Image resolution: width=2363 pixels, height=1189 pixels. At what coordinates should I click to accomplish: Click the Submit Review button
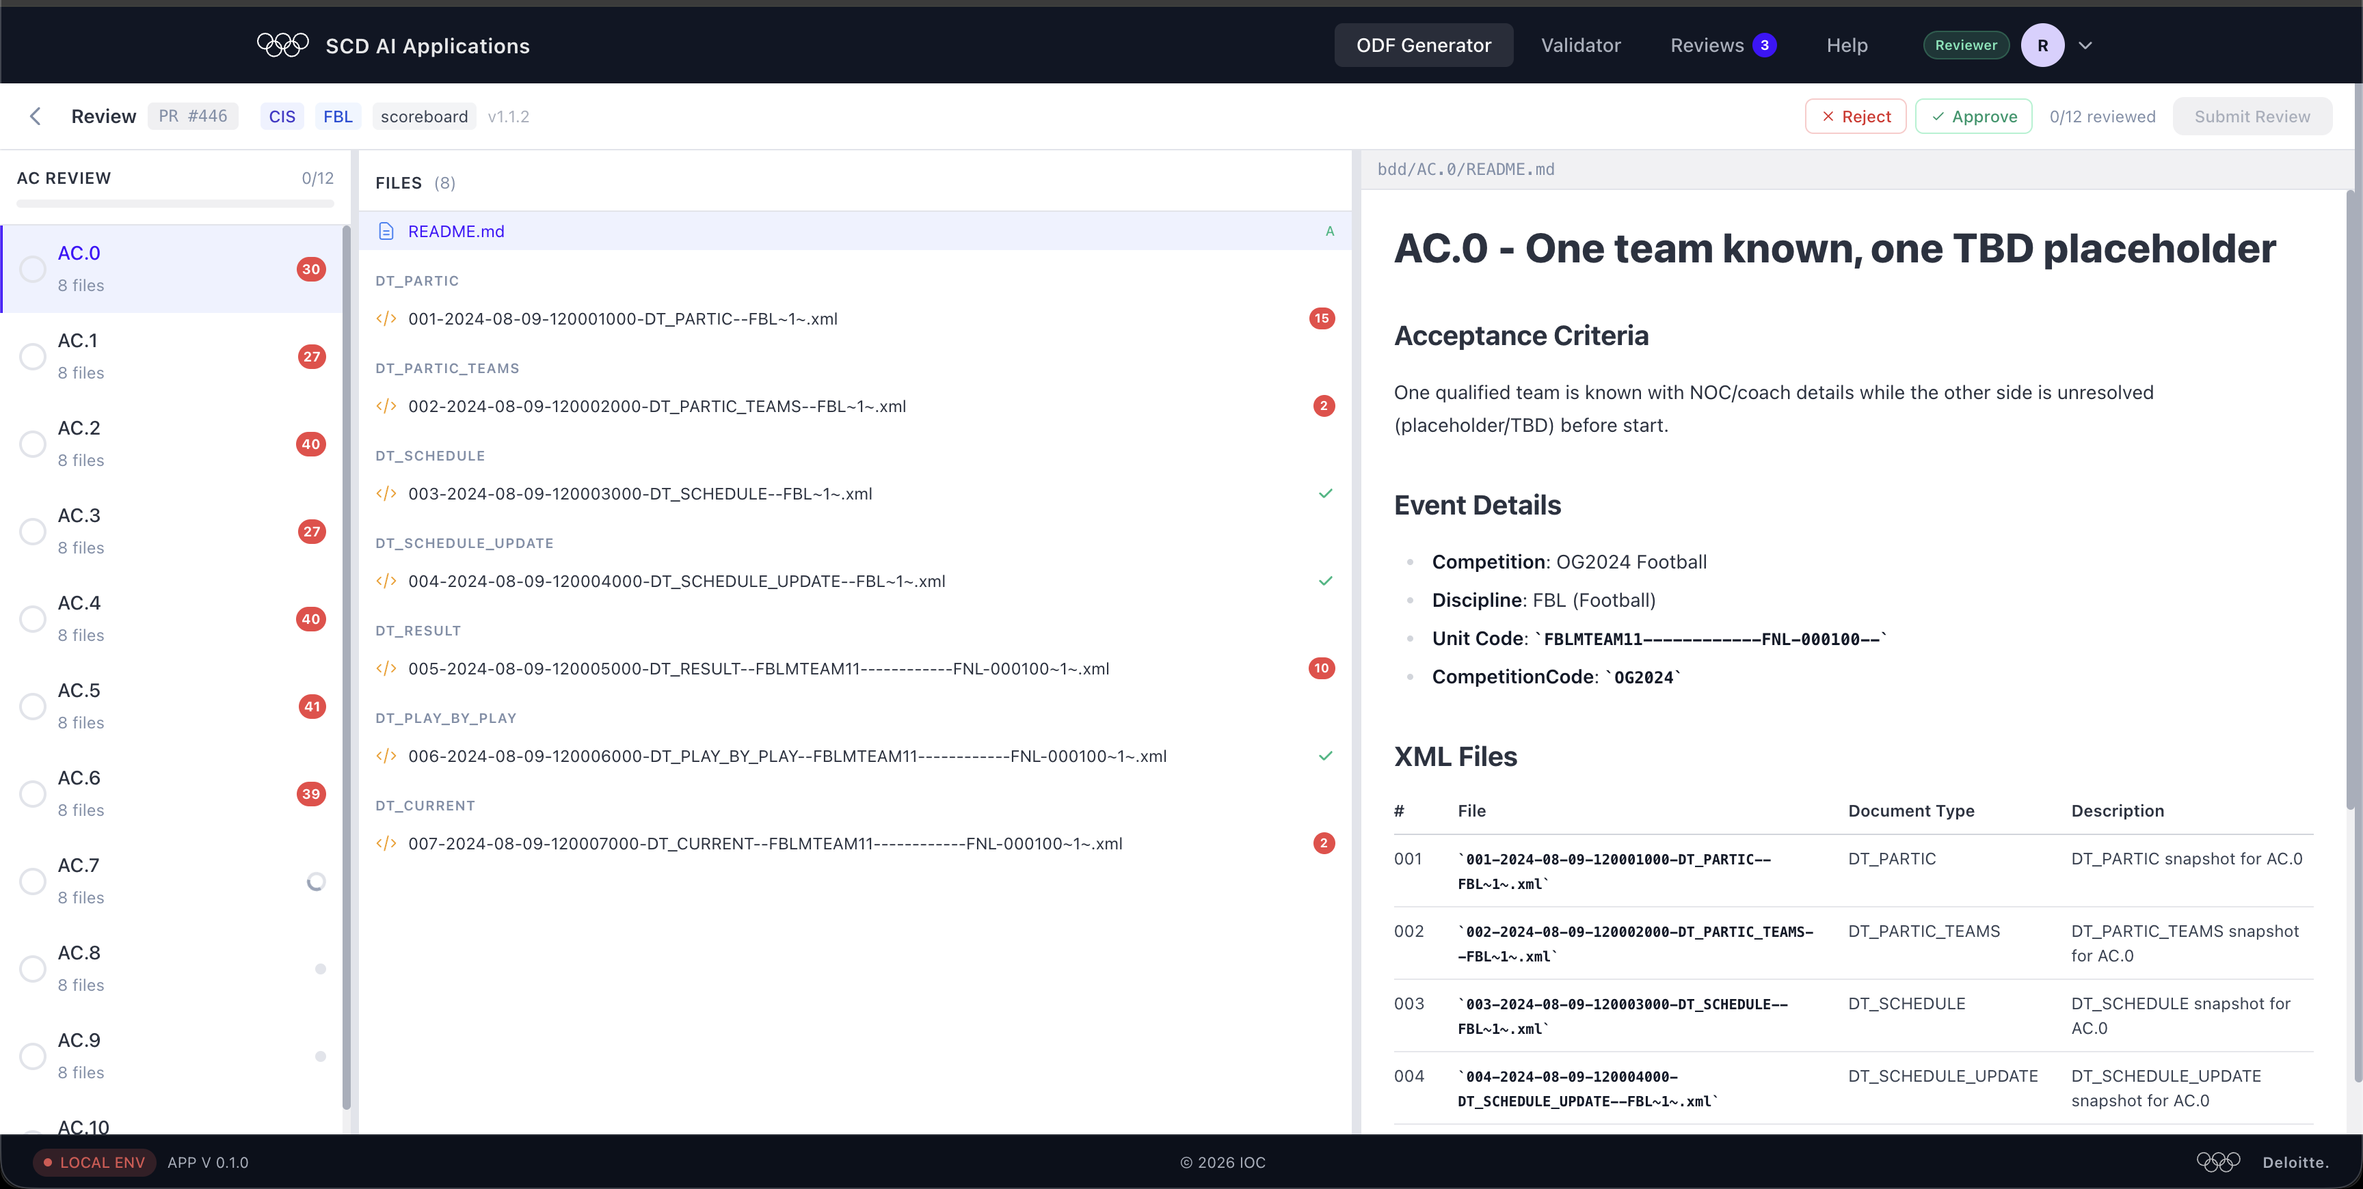tap(2252, 116)
